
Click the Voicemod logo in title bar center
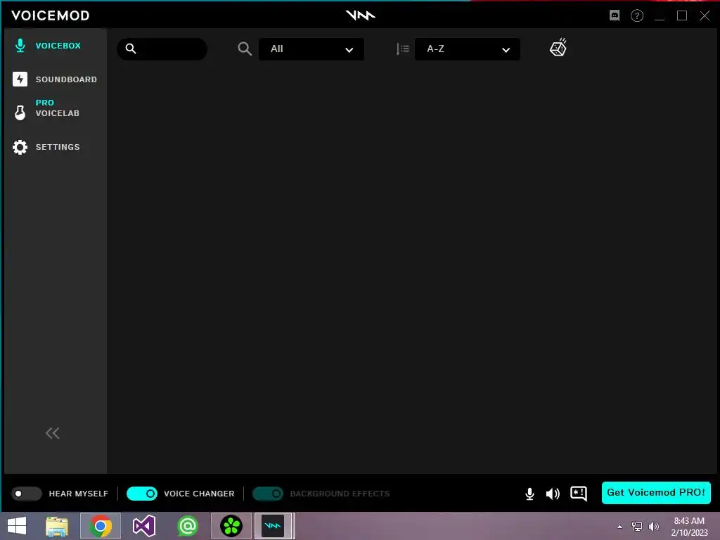pos(361,15)
